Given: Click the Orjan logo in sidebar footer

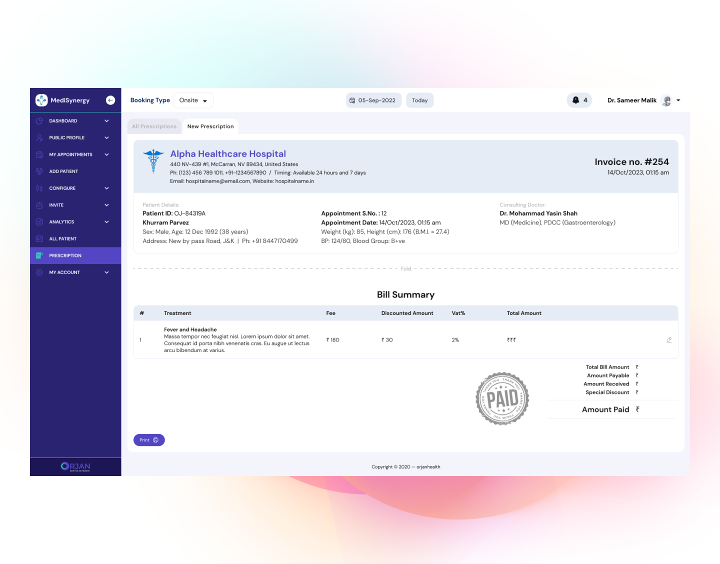Looking at the screenshot, I should point(75,466).
